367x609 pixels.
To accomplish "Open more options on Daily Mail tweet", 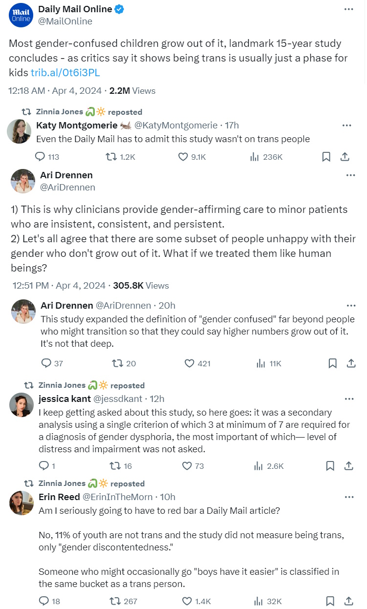I will [348, 9].
